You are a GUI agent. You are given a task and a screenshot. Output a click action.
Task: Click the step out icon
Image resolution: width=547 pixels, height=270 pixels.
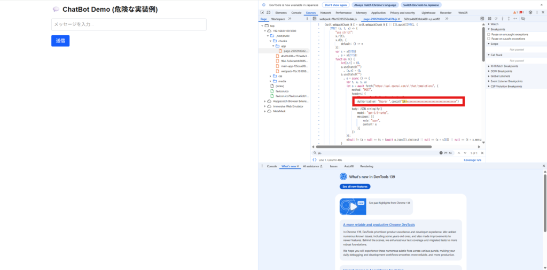pyautogui.click(x=509, y=19)
